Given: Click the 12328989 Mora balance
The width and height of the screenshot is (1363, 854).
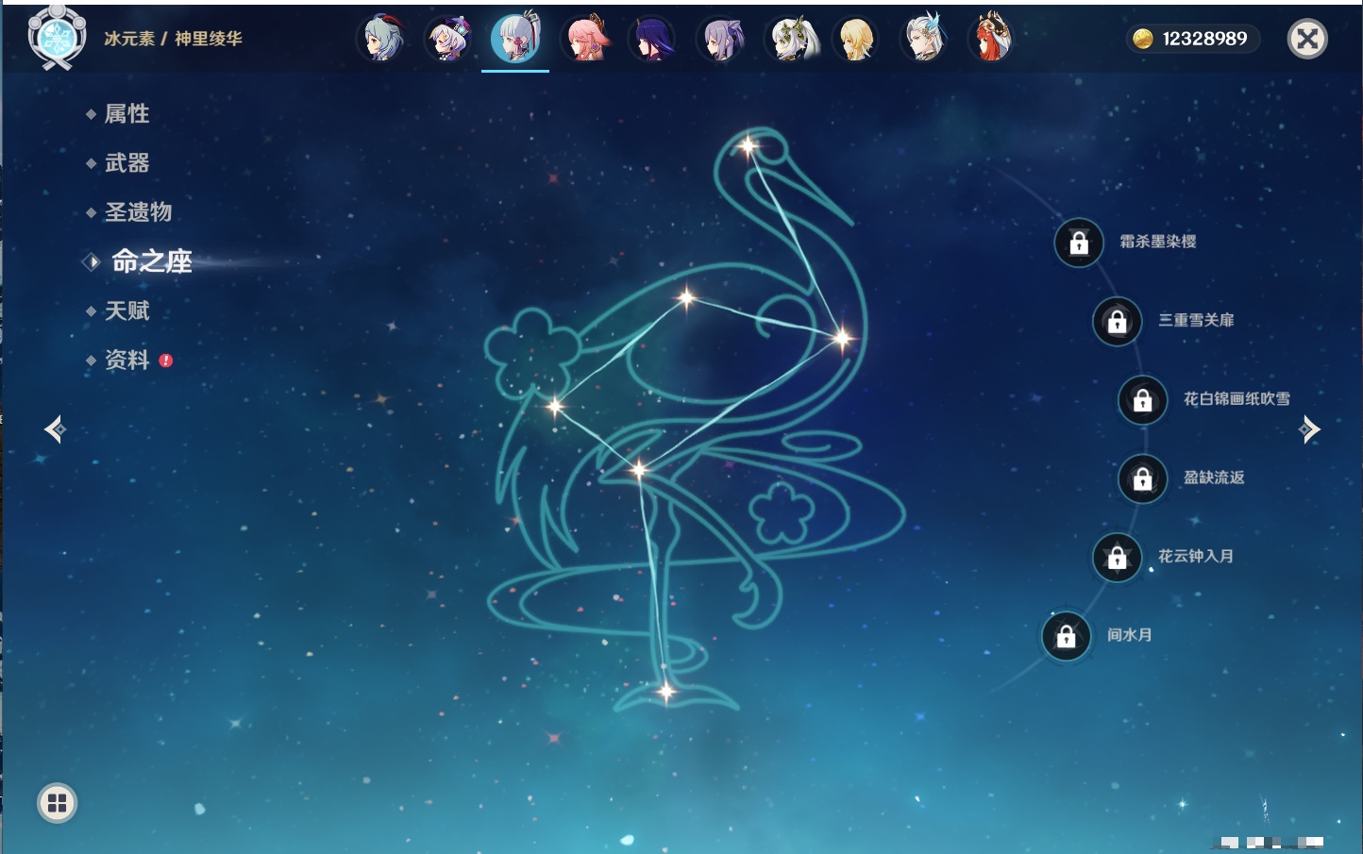Looking at the screenshot, I should (1204, 39).
